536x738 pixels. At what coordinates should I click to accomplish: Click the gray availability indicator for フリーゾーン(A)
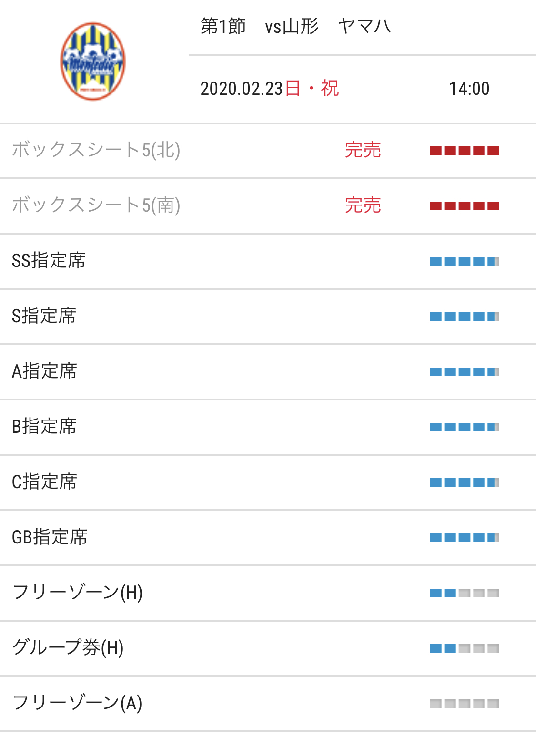[465, 704]
